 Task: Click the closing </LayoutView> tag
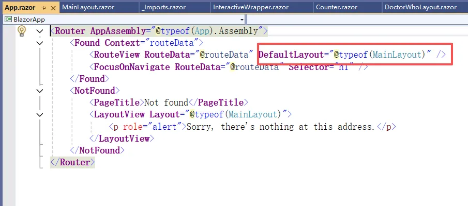(122, 139)
